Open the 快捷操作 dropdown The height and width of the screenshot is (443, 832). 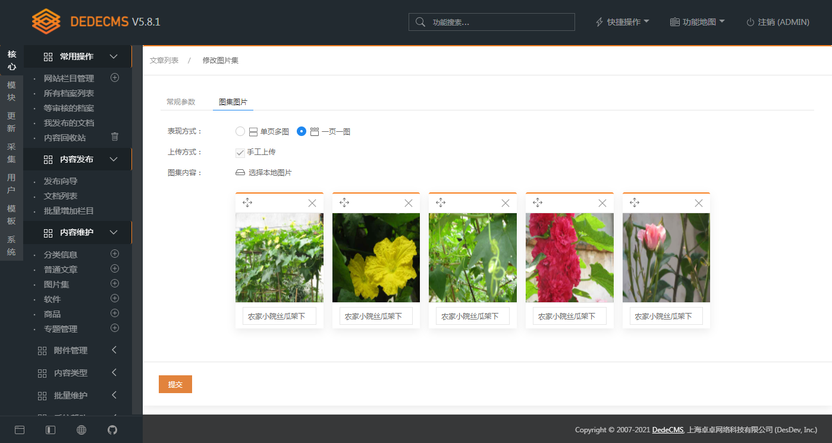coord(622,21)
